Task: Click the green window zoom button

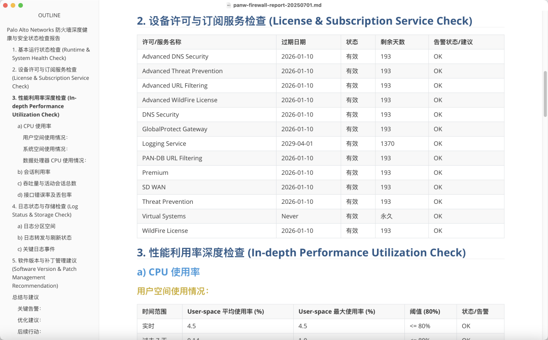Action: click(21, 5)
